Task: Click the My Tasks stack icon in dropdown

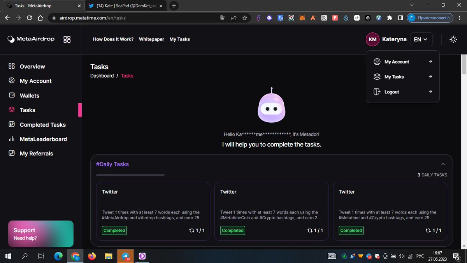Action: (377, 77)
